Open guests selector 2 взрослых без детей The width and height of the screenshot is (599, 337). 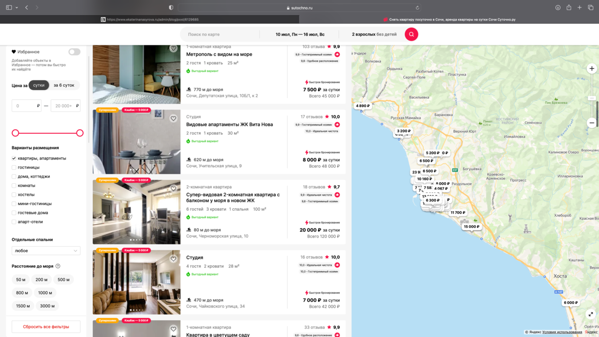tap(374, 34)
